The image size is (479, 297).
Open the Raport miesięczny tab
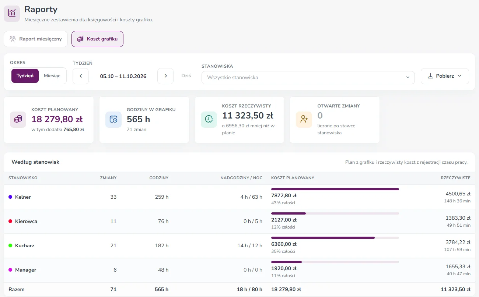pos(36,39)
